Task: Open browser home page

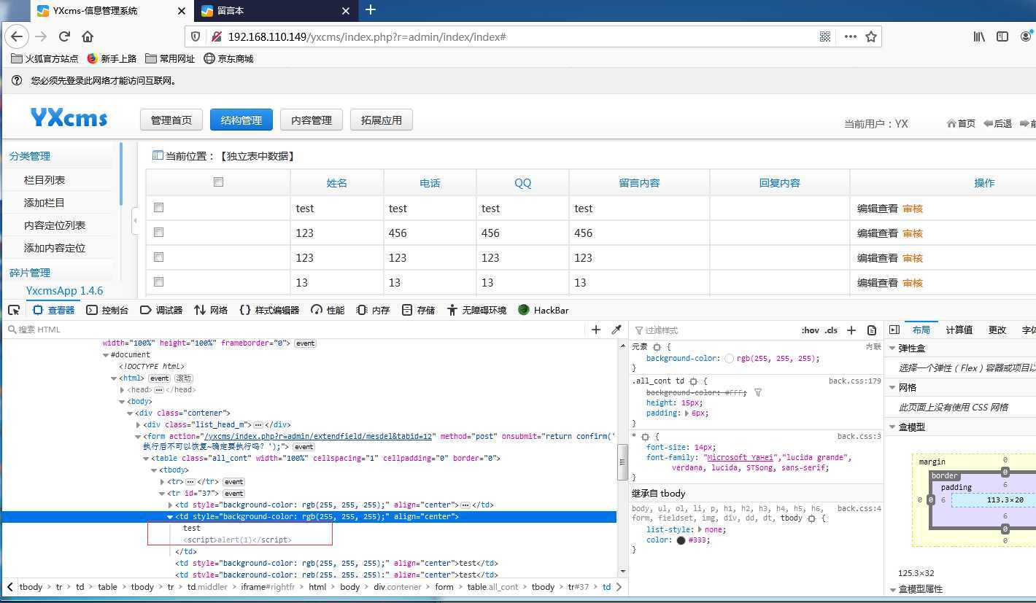Action: [x=88, y=36]
